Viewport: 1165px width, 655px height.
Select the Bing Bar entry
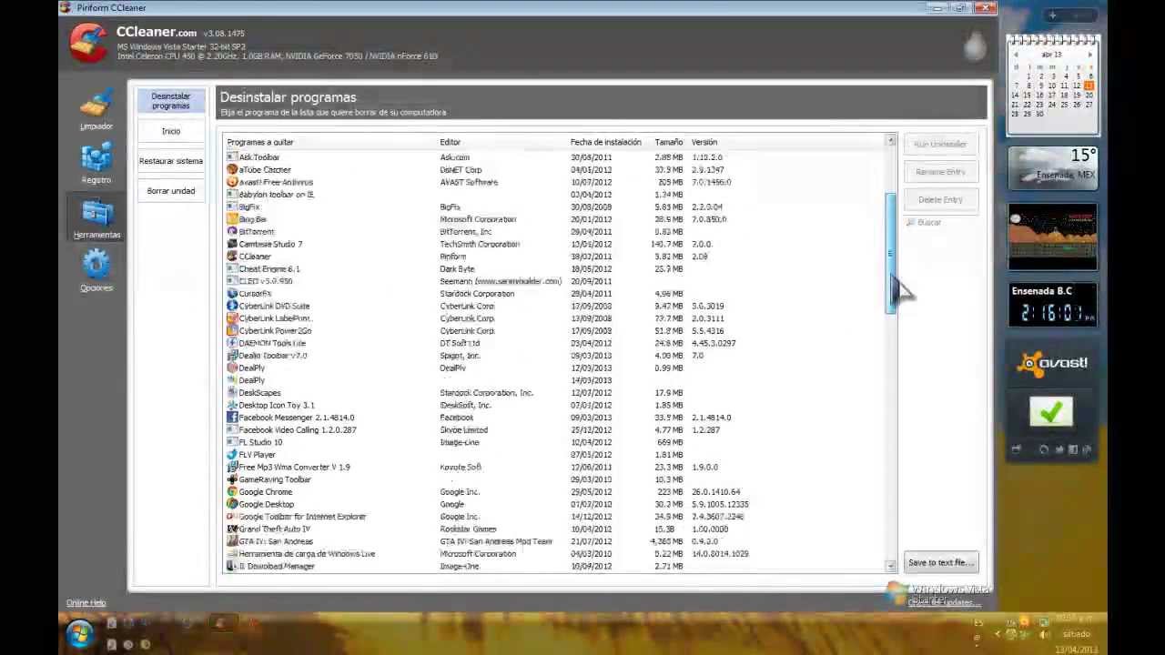pos(555,219)
